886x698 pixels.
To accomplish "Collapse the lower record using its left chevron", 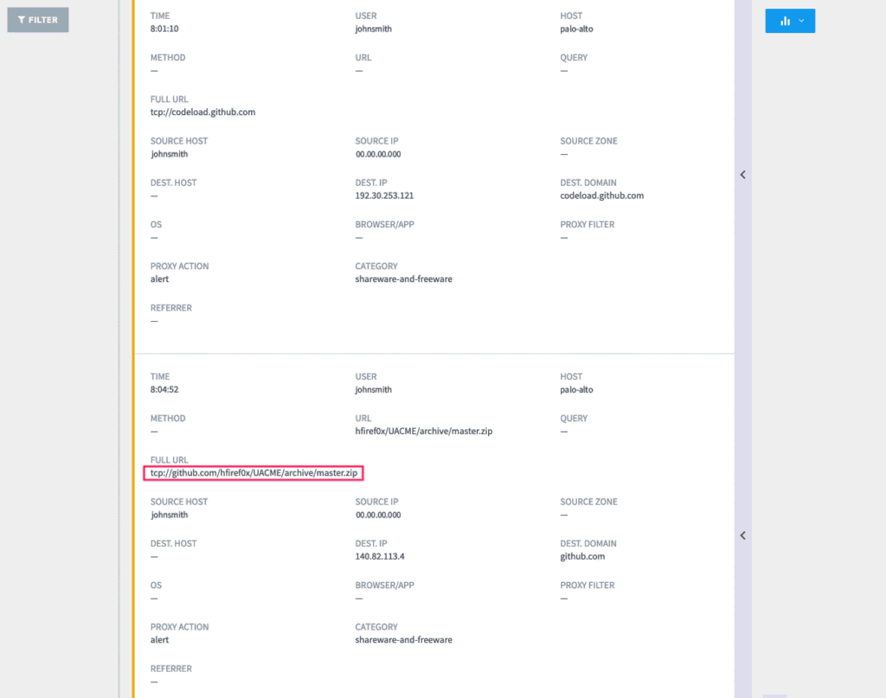I will click(742, 535).
